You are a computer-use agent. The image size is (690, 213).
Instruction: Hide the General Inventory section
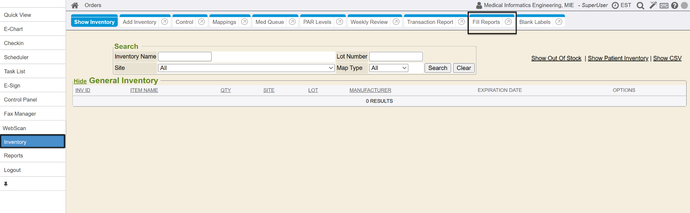(80, 81)
